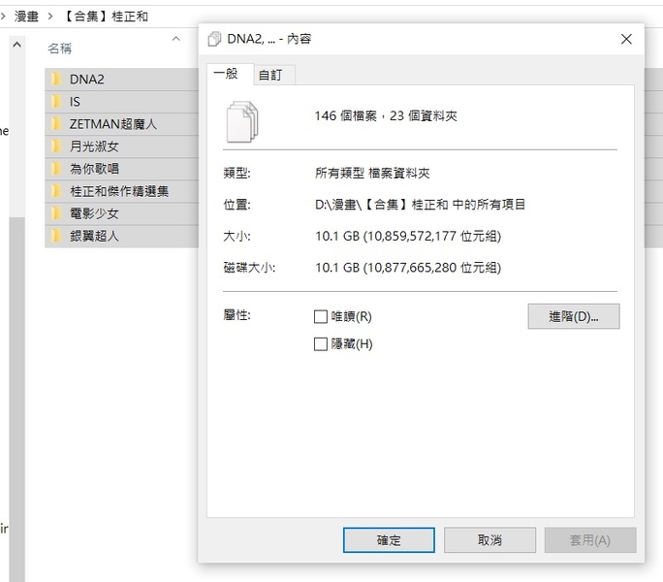Switch to the 自訂 tab

pyautogui.click(x=273, y=75)
